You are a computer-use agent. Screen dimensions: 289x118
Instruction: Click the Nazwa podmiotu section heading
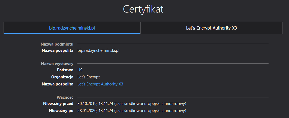pyautogui.click(x=57, y=44)
